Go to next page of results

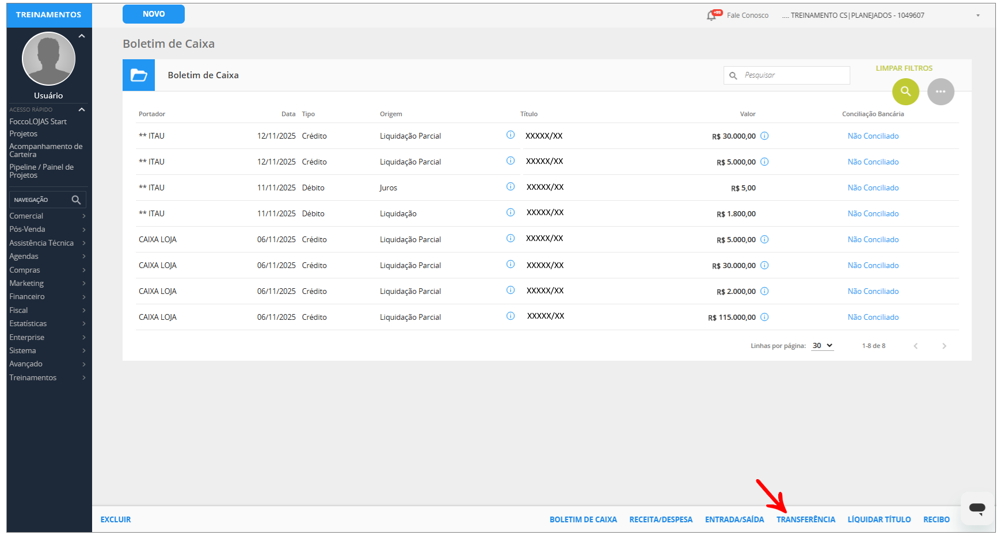pyautogui.click(x=944, y=346)
